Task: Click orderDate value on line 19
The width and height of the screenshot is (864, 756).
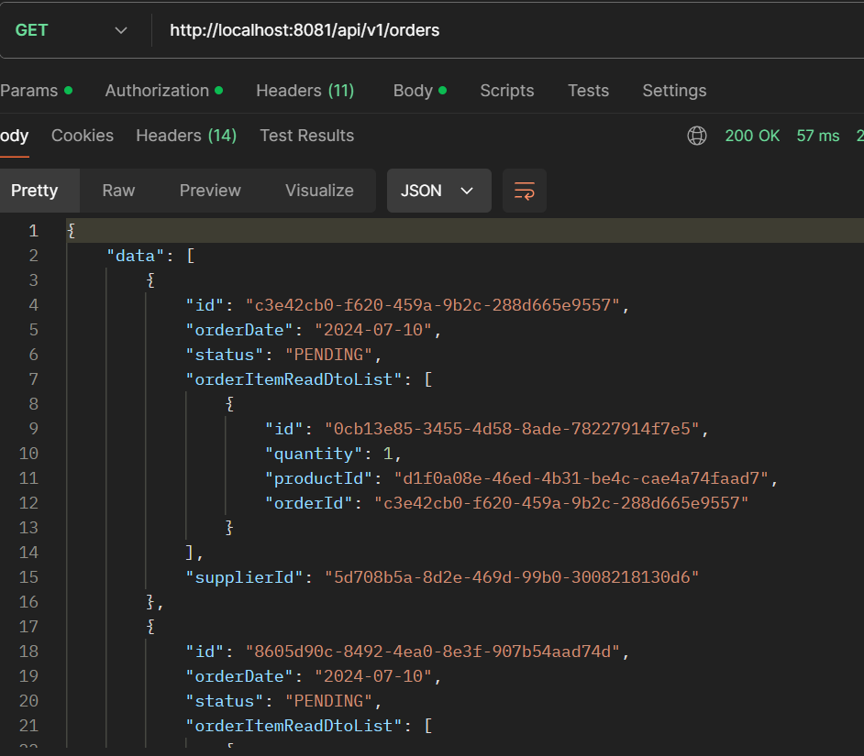Action: pos(373,676)
